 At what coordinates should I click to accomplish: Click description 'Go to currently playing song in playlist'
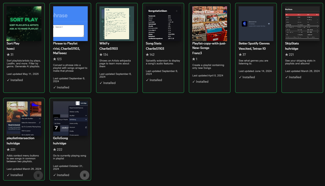(x=70, y=157)
